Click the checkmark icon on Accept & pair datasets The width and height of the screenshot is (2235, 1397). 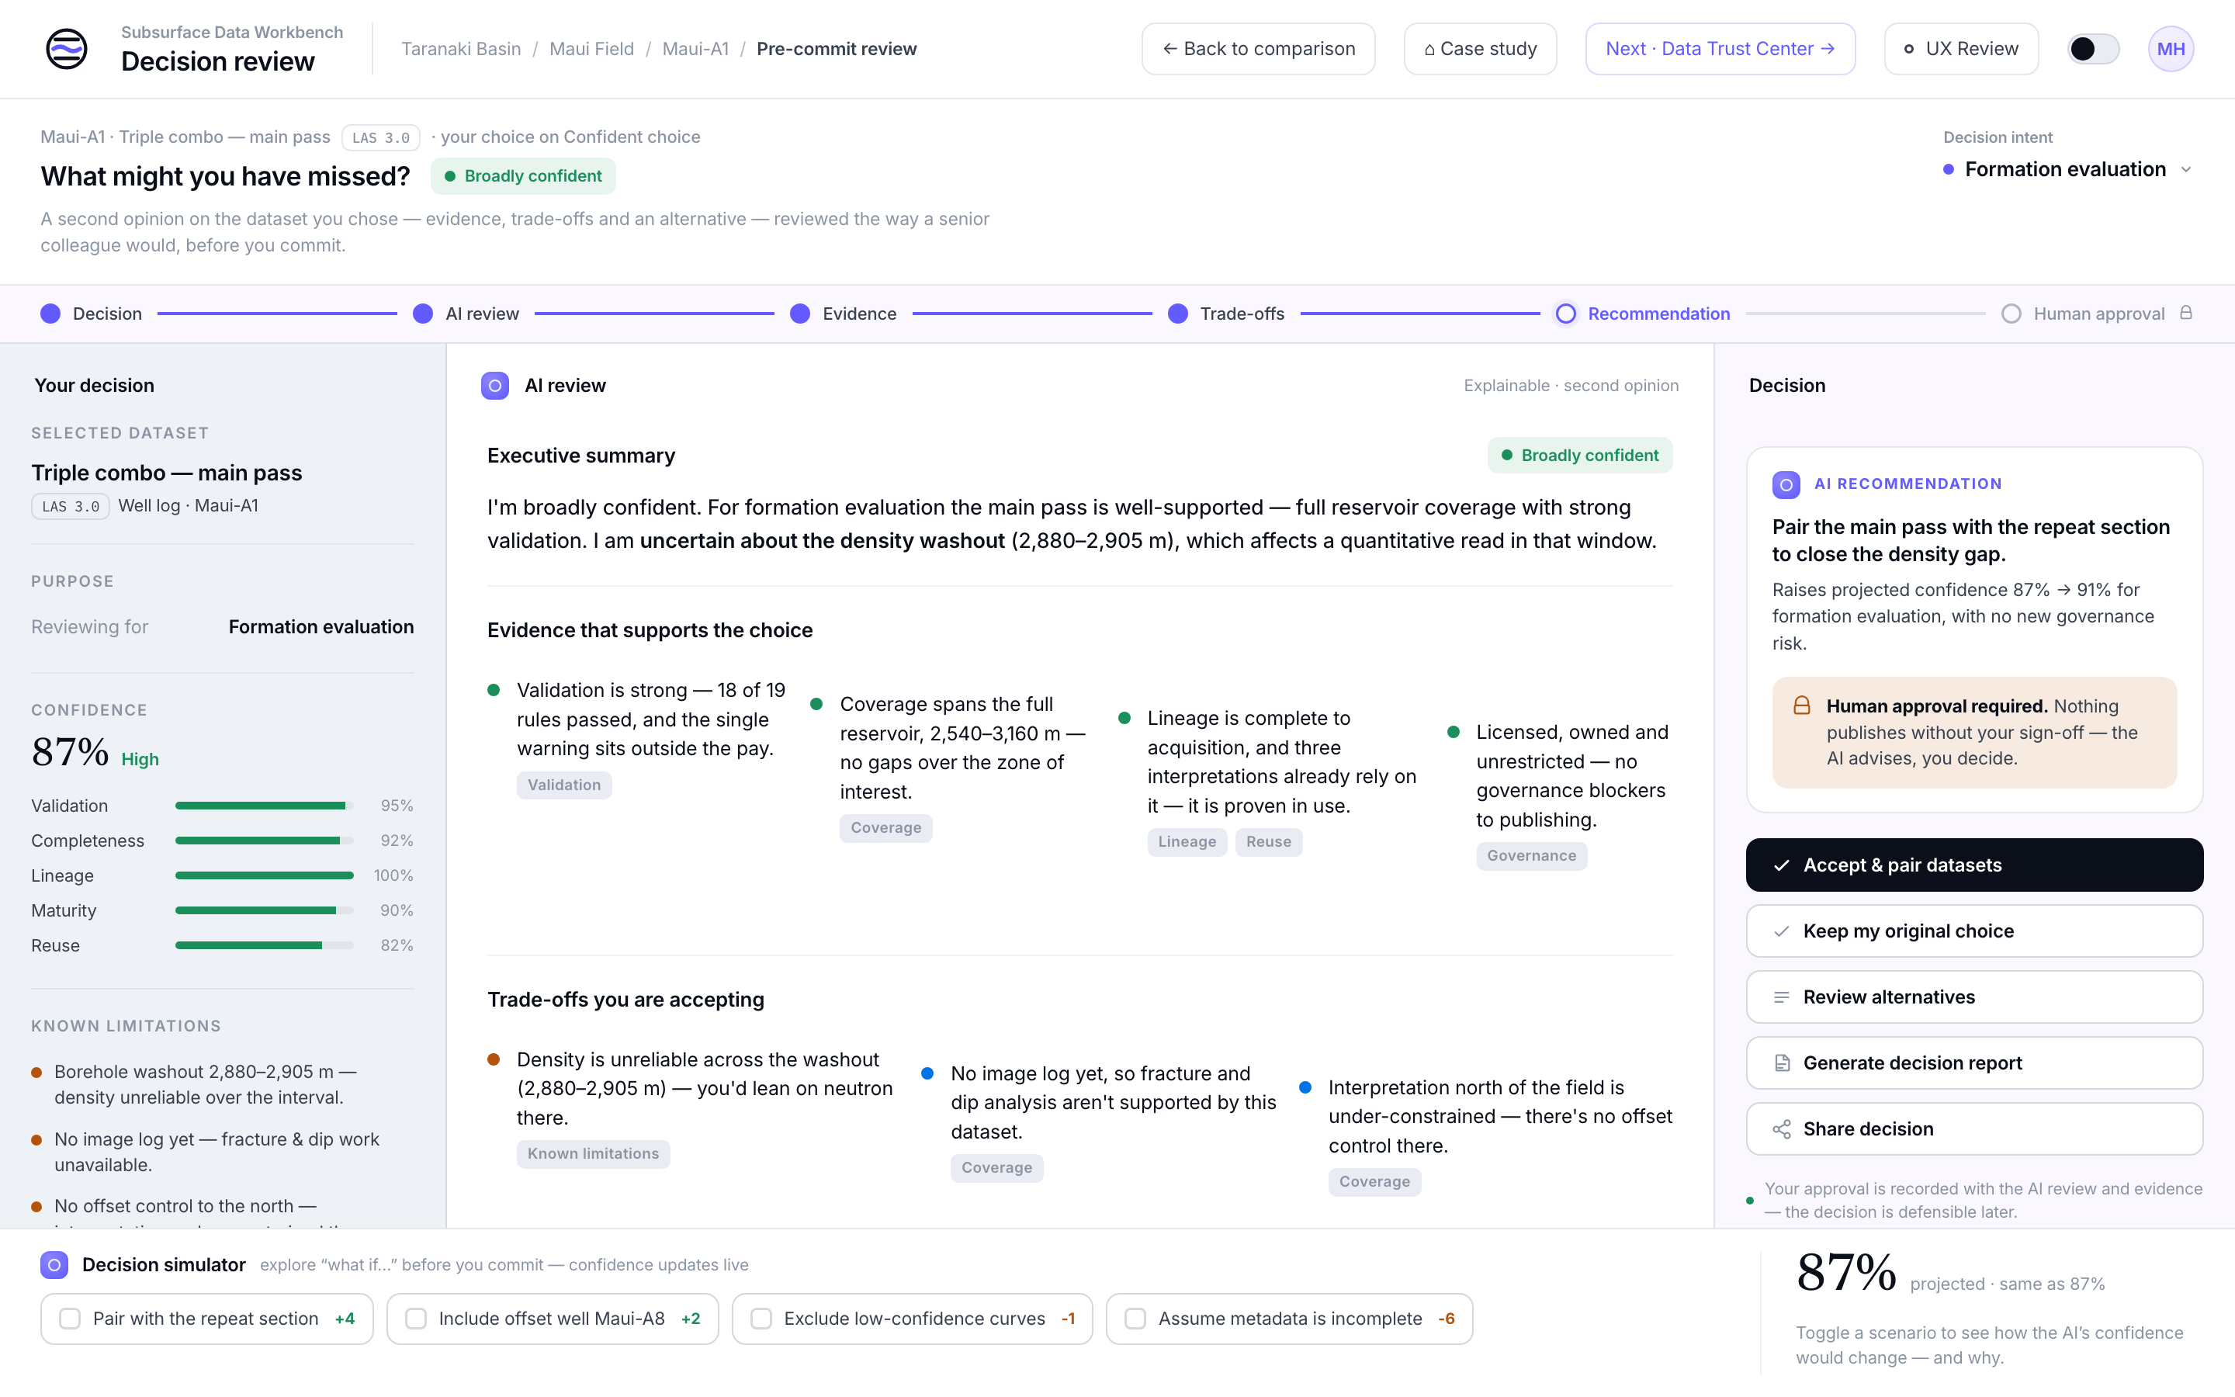pos(1782,865)
